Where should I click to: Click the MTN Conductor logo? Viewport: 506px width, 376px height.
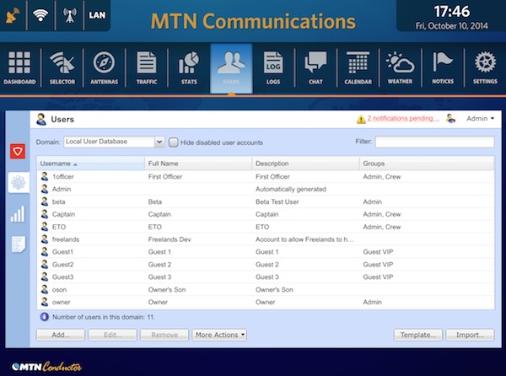(46, 367)
